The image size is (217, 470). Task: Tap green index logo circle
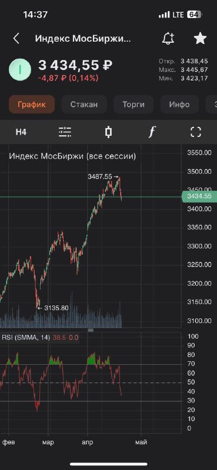coord(20,69)
